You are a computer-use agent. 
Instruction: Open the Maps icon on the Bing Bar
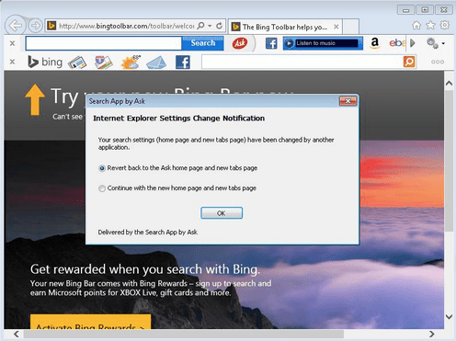click(x=104, y=63)
